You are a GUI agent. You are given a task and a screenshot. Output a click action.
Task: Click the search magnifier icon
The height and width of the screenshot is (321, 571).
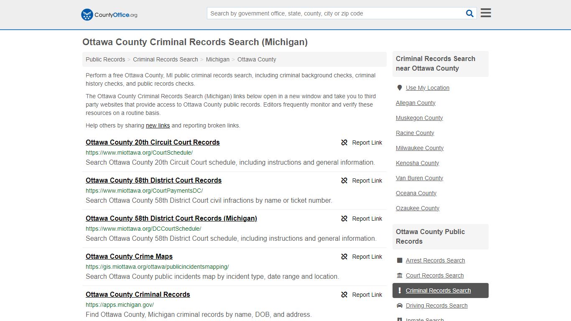(470, 13)
